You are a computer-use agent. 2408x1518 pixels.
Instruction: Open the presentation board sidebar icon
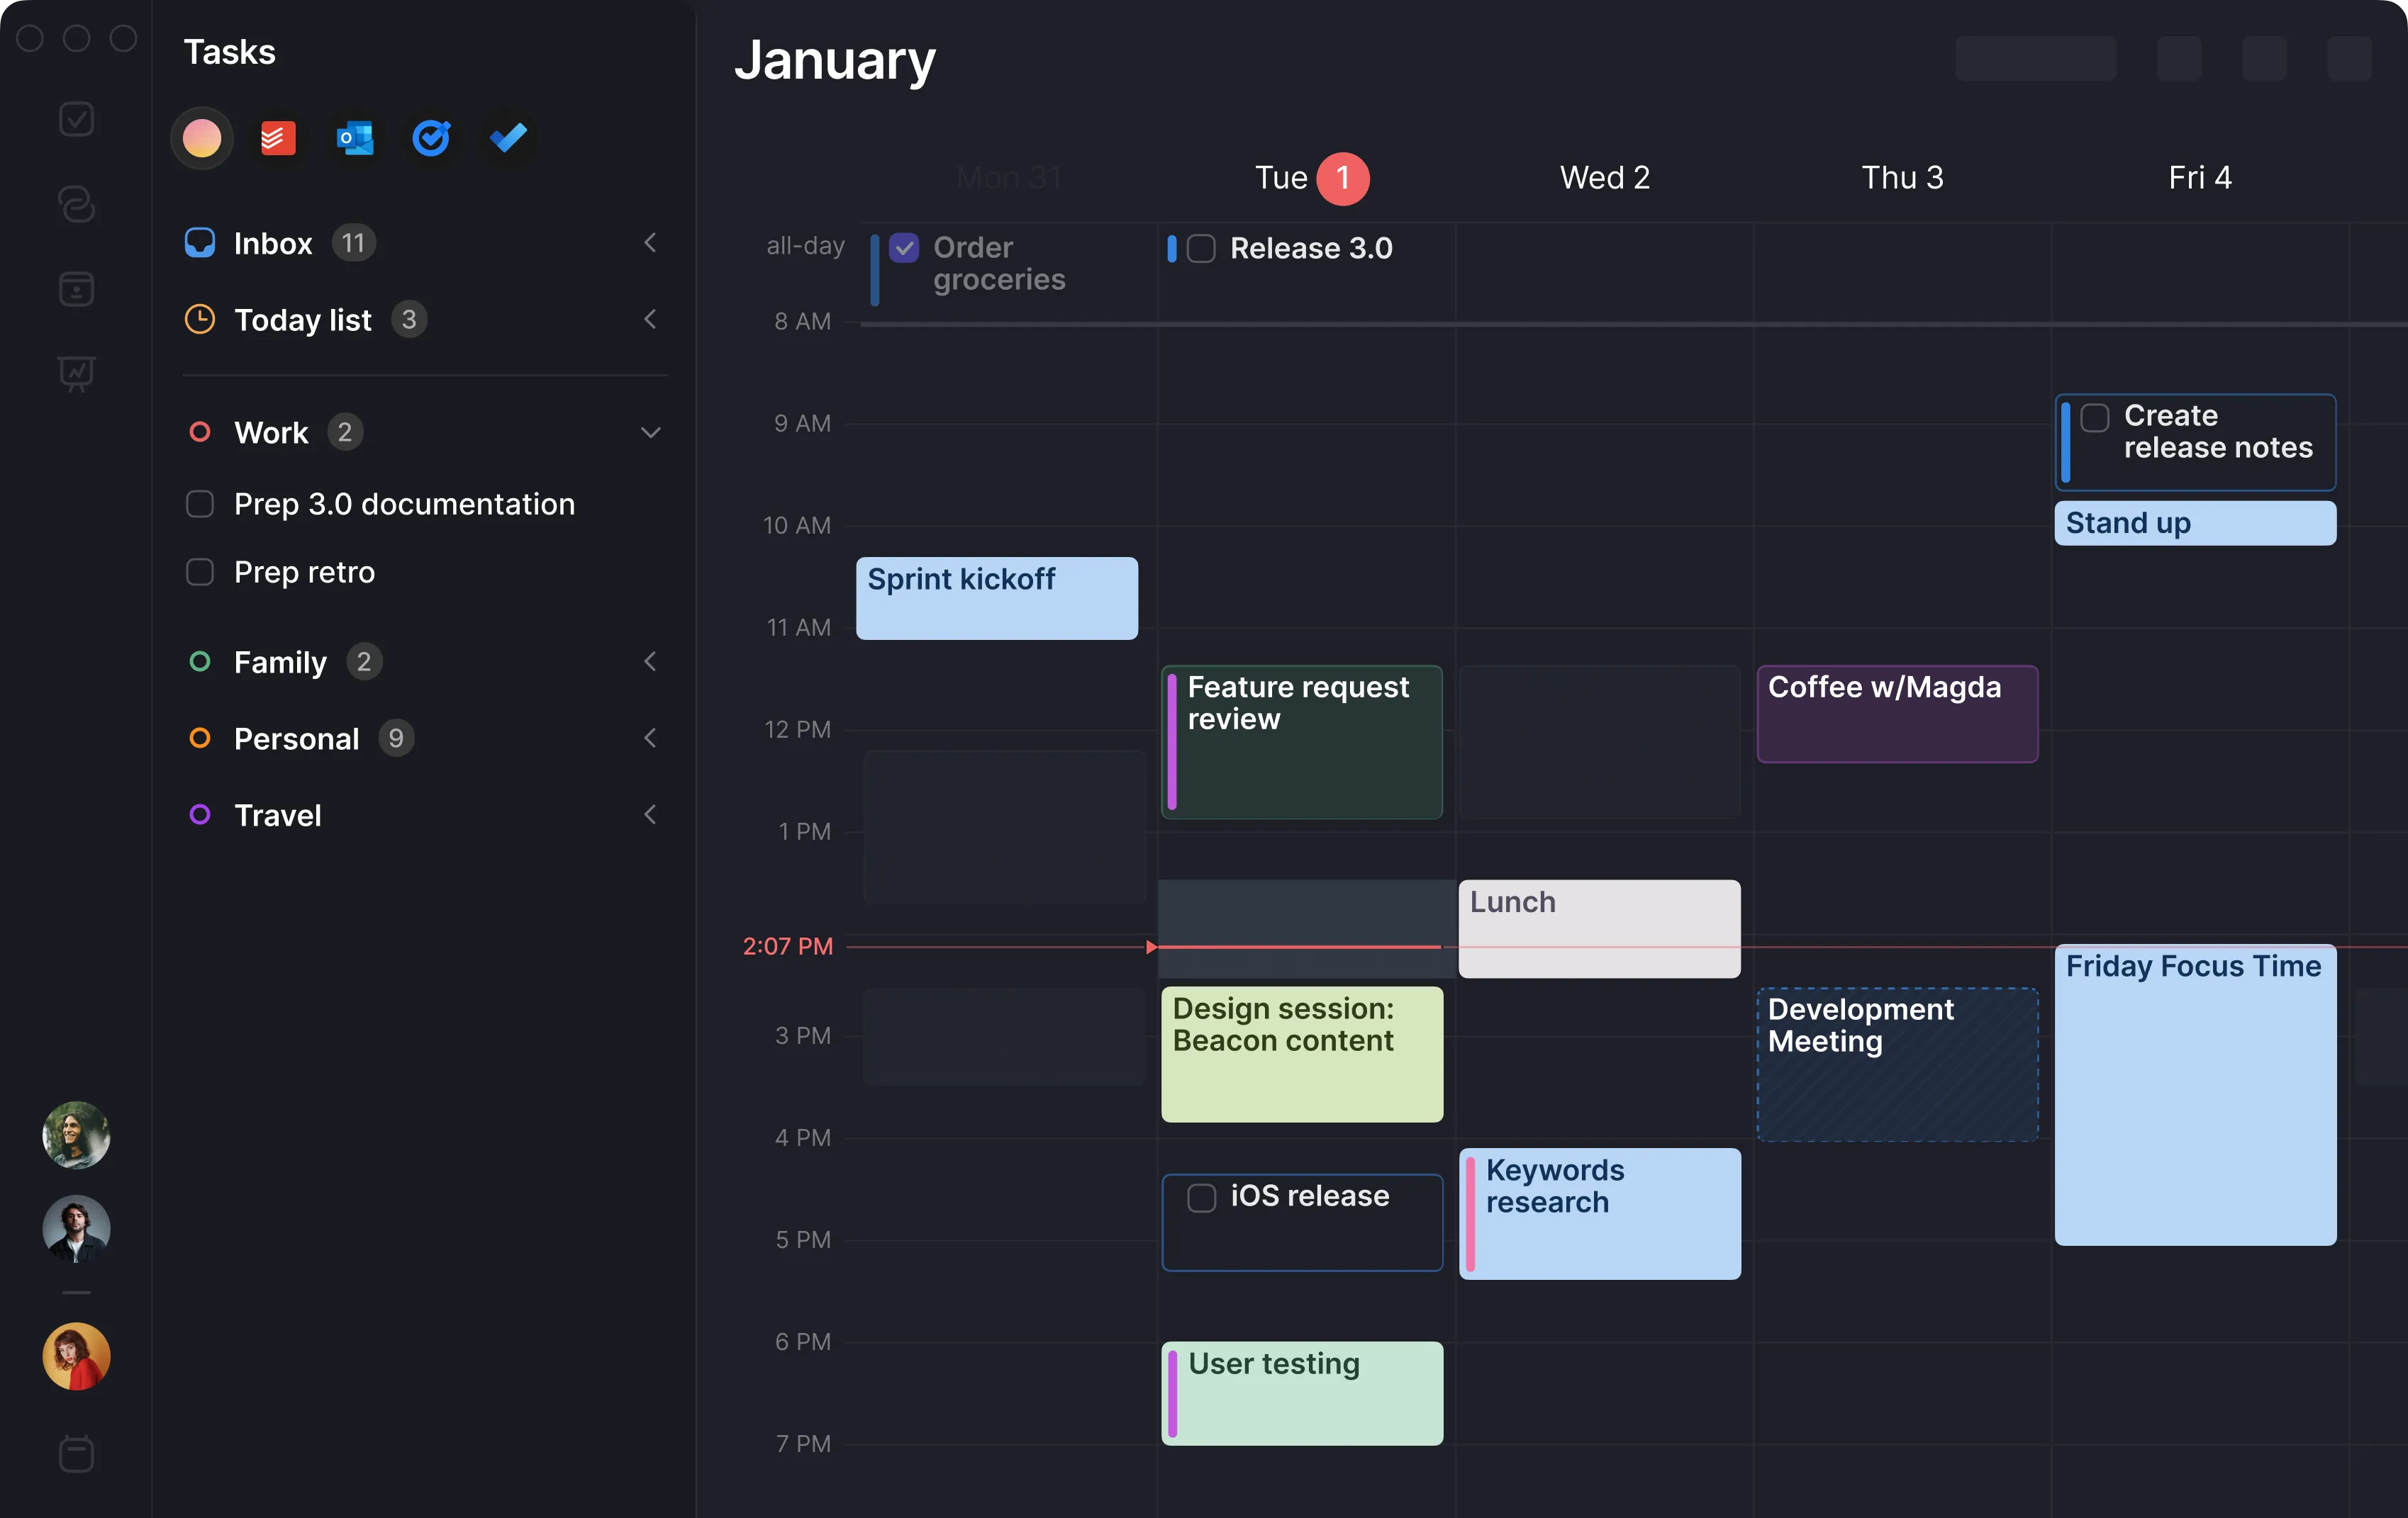click(x=76, y=373)
